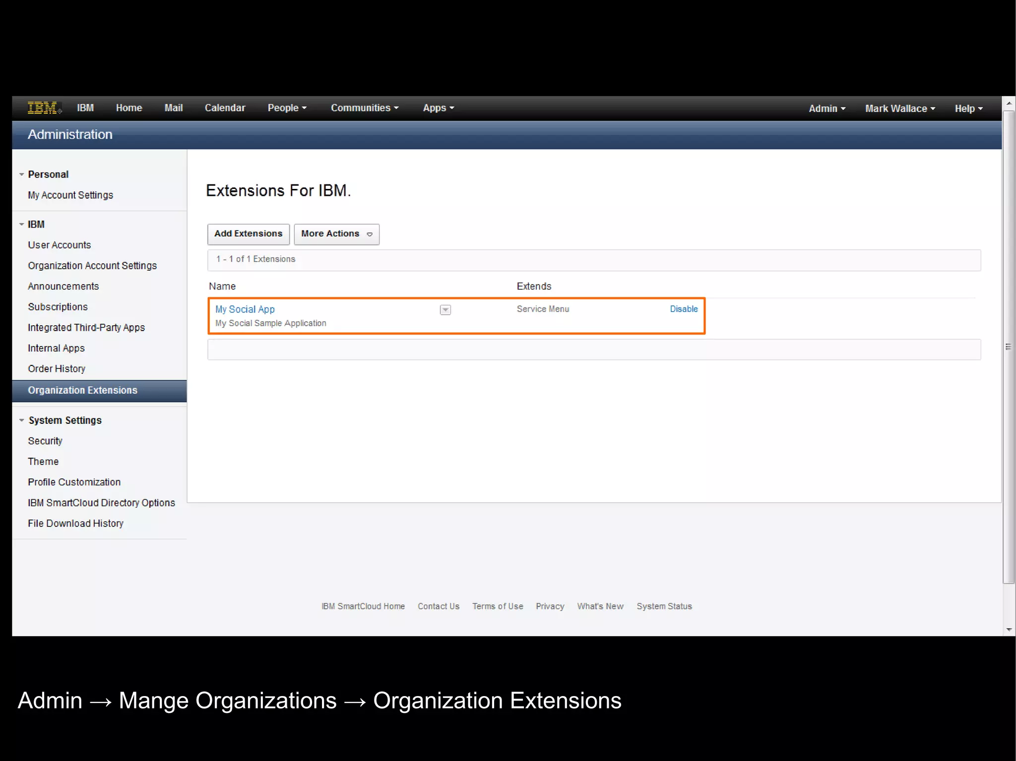Open Subscriptions page

click(x=58, y=307)
